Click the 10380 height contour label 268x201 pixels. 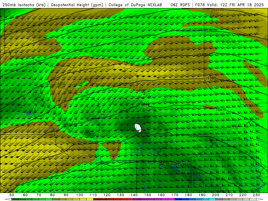[x=211, y=78]
